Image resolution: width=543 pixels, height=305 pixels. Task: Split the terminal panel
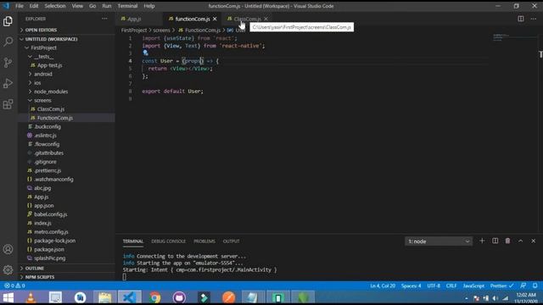495,241
